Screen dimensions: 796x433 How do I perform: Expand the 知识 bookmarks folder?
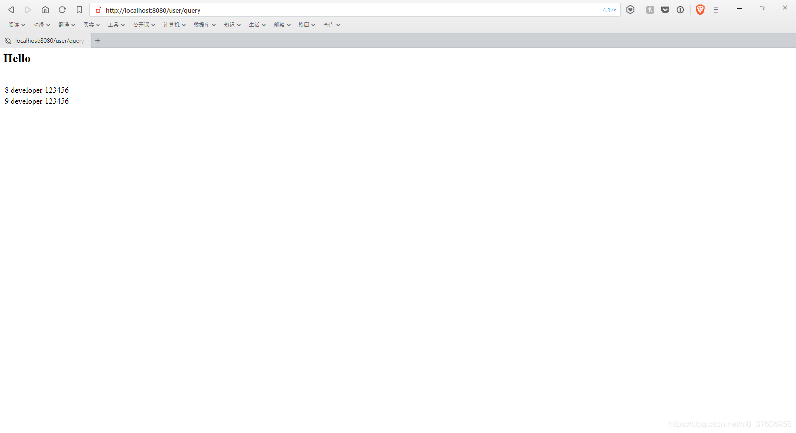point(232,25)
